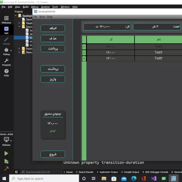Image resolution: width=182 pixels, height=182 pixels.
Task: Open Visual Studio from the taskbar
Action: point(154,178)
